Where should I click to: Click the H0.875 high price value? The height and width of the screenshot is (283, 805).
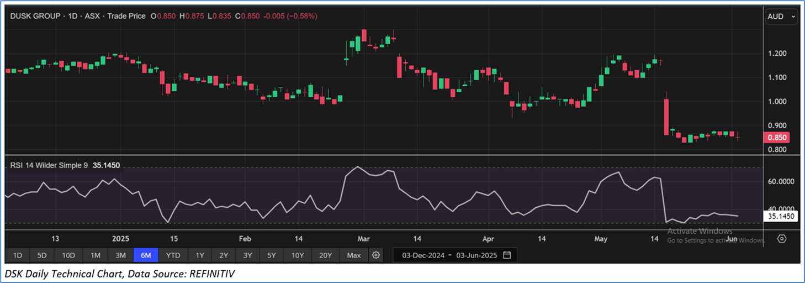pyautogui.click(x=192, y=16)
